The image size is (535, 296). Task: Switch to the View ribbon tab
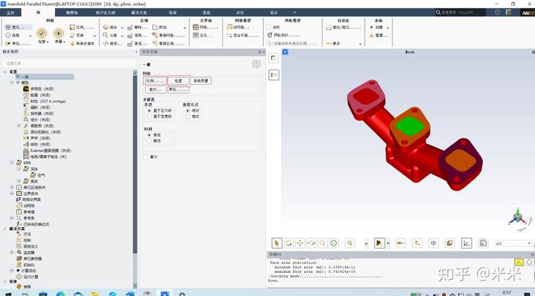(207, 13)
